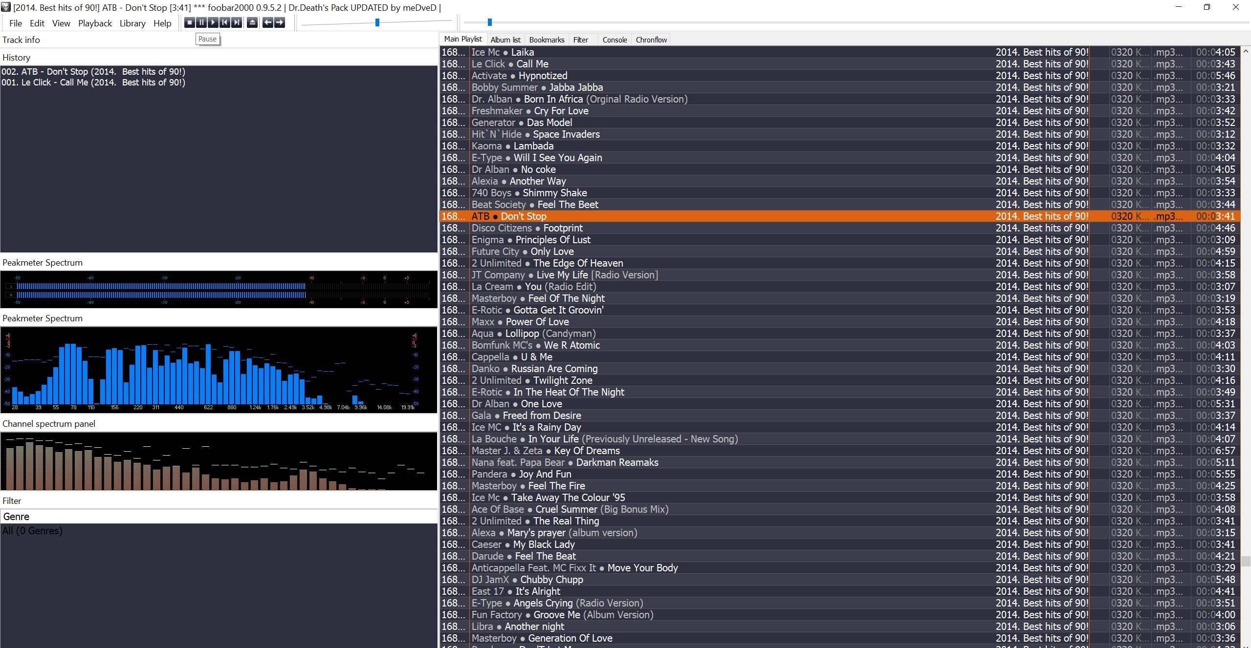Select Enigma Principles Of Lust track
Viewport: 1251px width, 648px height.
pos(552,240)
